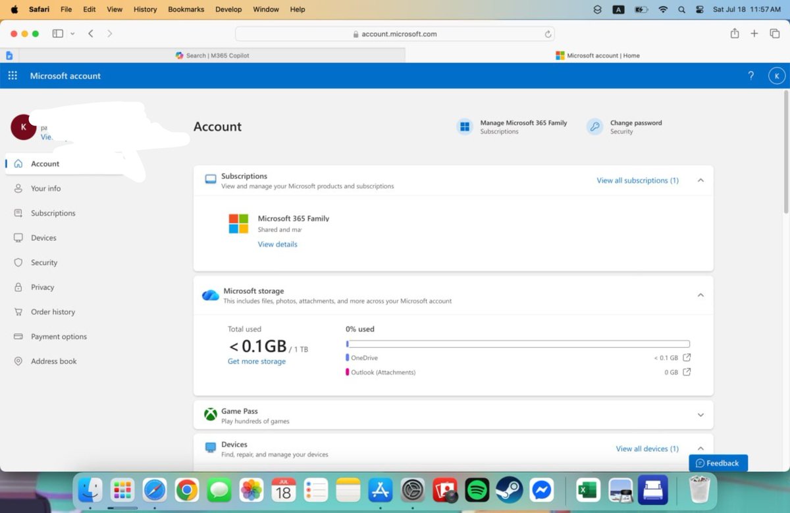Click Get more storage link
The width and height of the screenshot is (790, 513).
click(x=257, y=361)
